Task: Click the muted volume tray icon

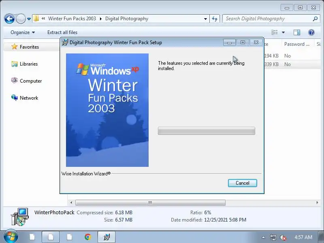Action: [283, 238]
